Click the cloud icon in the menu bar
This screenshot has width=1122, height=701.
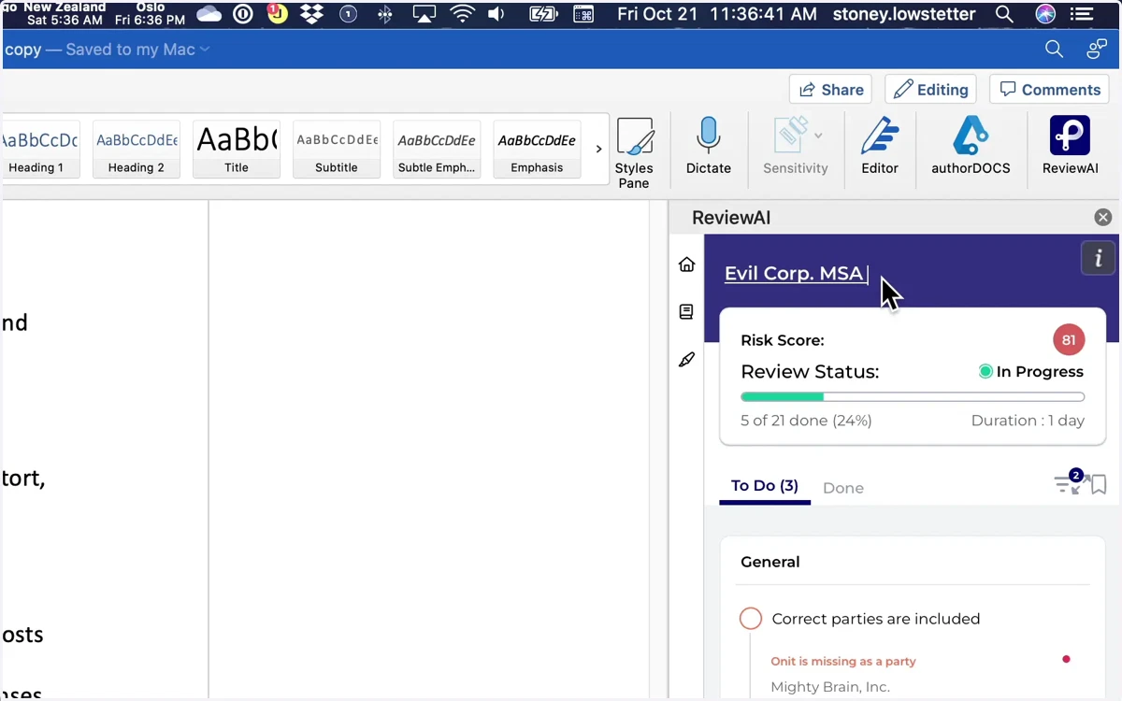coord(209,14)
